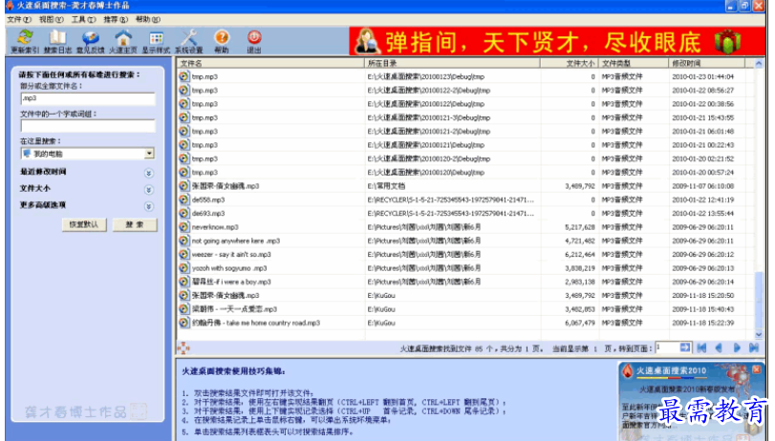
Task: Click the 恢复默认 button
Action: 84,224
